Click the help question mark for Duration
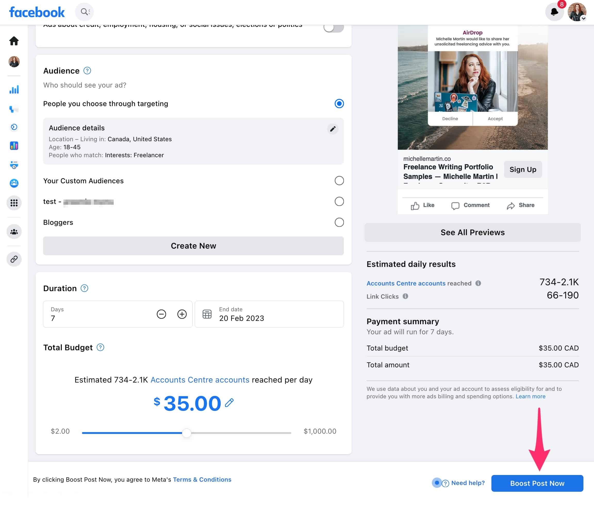 85,288
